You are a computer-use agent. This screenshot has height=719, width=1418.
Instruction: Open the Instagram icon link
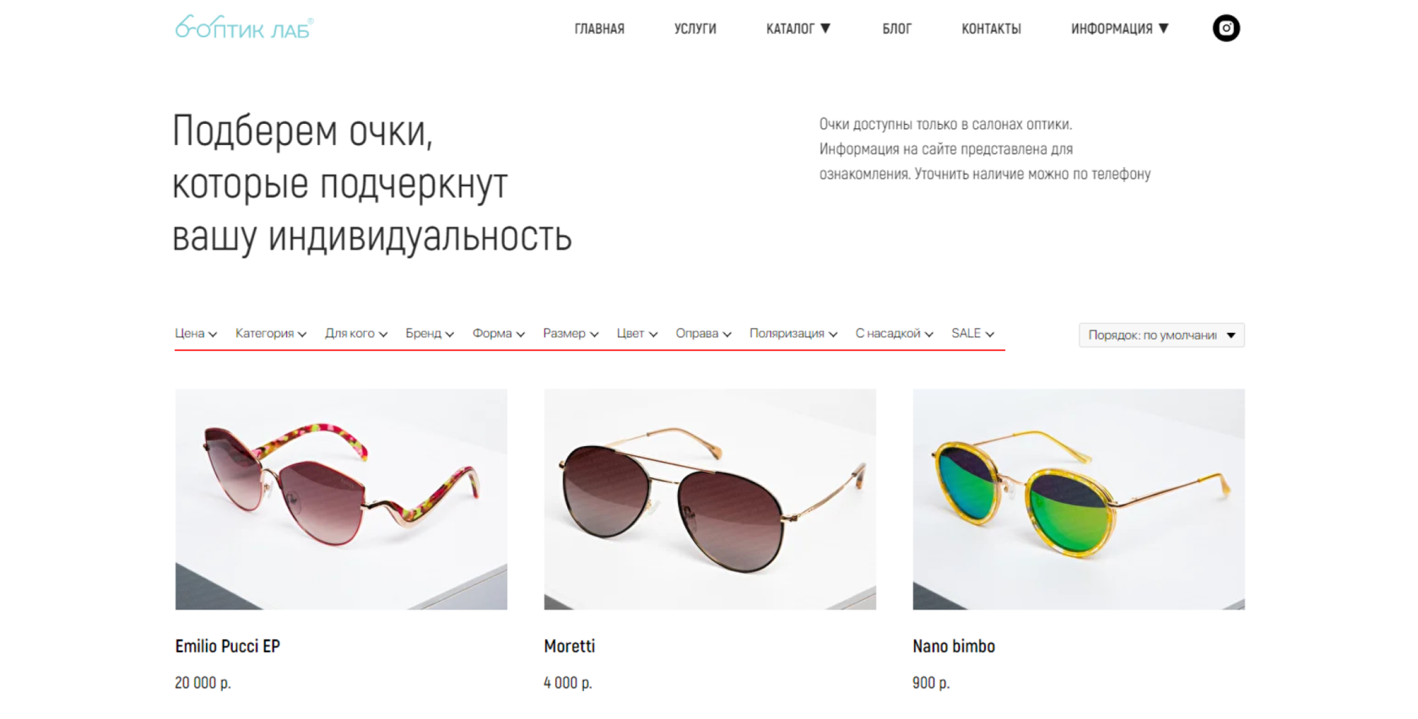point(1226,29)
